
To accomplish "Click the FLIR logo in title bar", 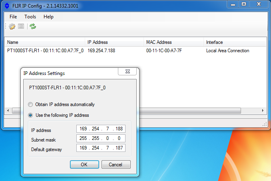I will [6, 5].
